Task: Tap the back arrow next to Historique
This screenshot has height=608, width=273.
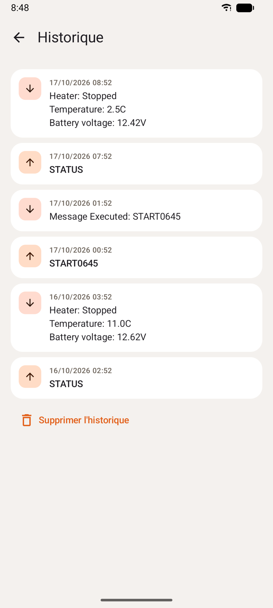Action: click(19, 37)
